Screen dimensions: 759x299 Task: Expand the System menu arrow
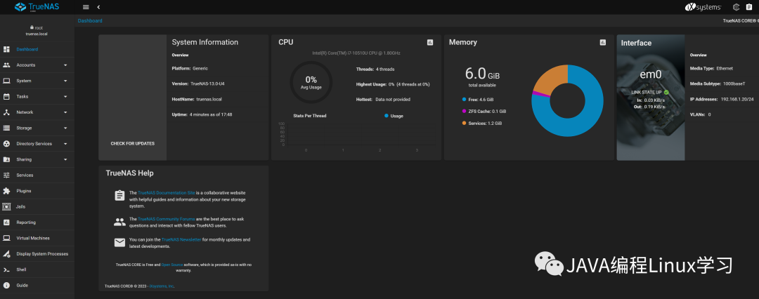tap(65, 81)
